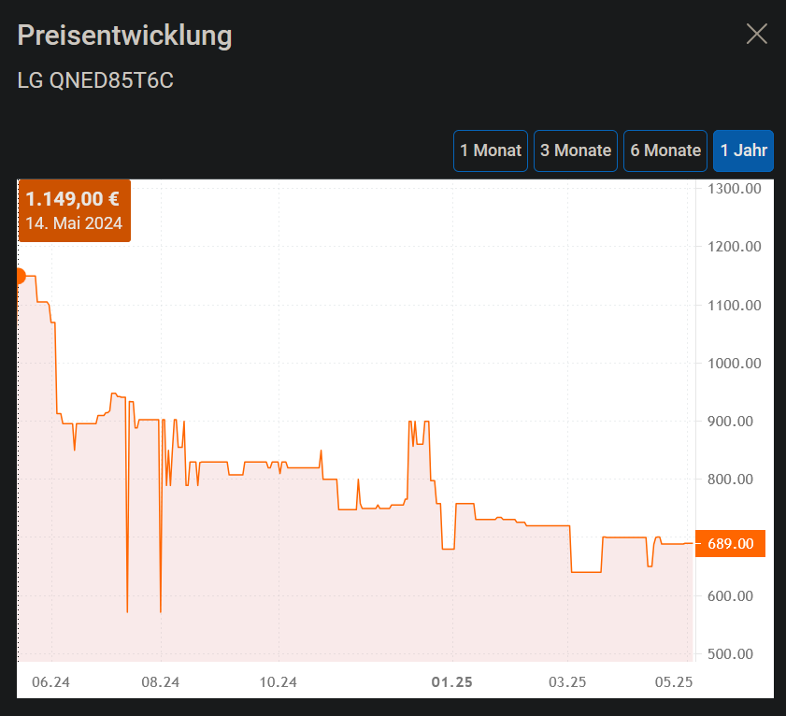Close the Preisentwicklung dialog
The image size is (786, 716).
756,34
